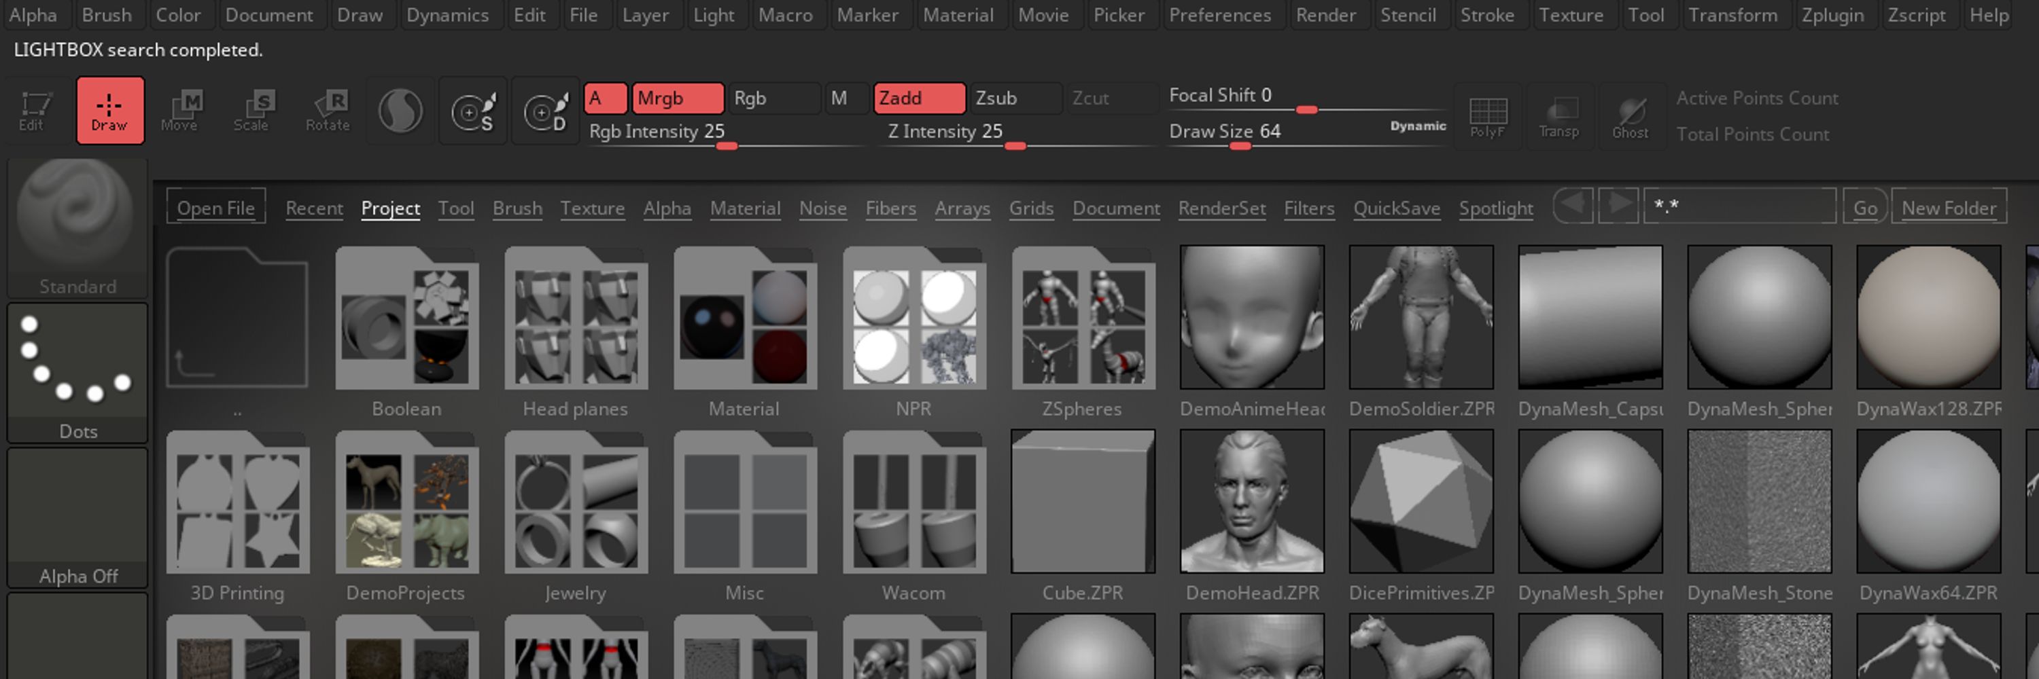
Task: Adjust the Focal Shift slider
Action: pos(1306,98)
